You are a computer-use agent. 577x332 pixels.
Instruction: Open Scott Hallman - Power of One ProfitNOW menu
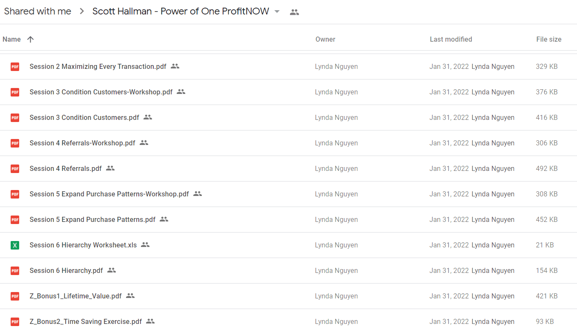[181, 11]
